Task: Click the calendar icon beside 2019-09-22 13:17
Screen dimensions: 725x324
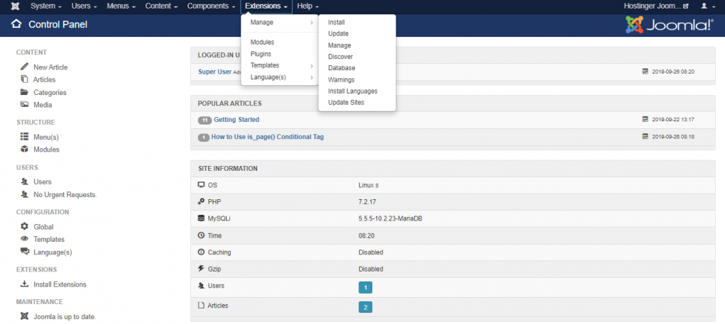Action: [645, 119]
